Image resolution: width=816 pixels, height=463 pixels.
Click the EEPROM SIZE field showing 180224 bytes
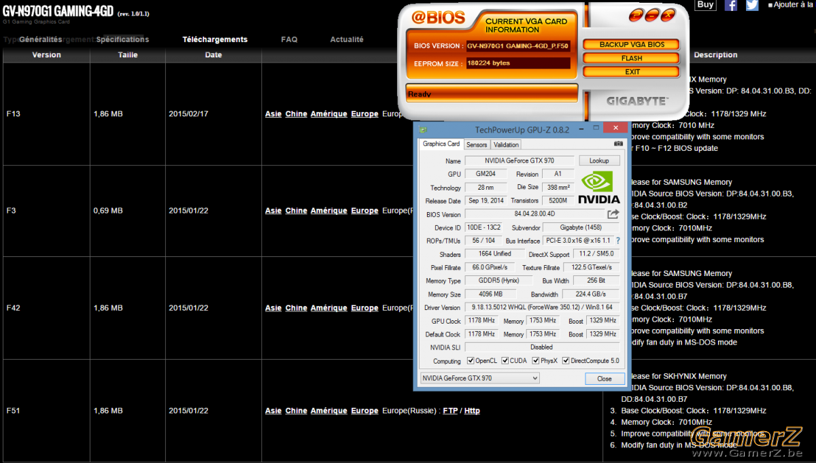tap(518, 63)
